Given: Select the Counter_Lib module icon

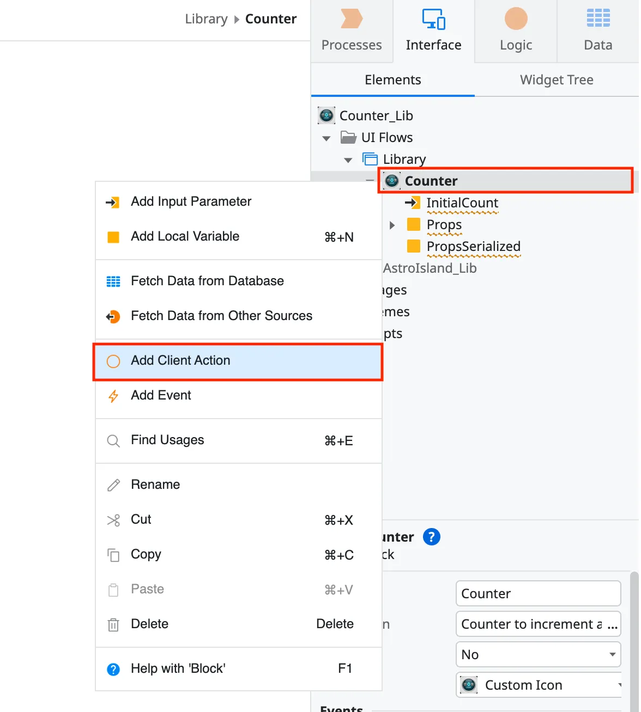Looking at the screenshot, I should [x=326, y=115].
